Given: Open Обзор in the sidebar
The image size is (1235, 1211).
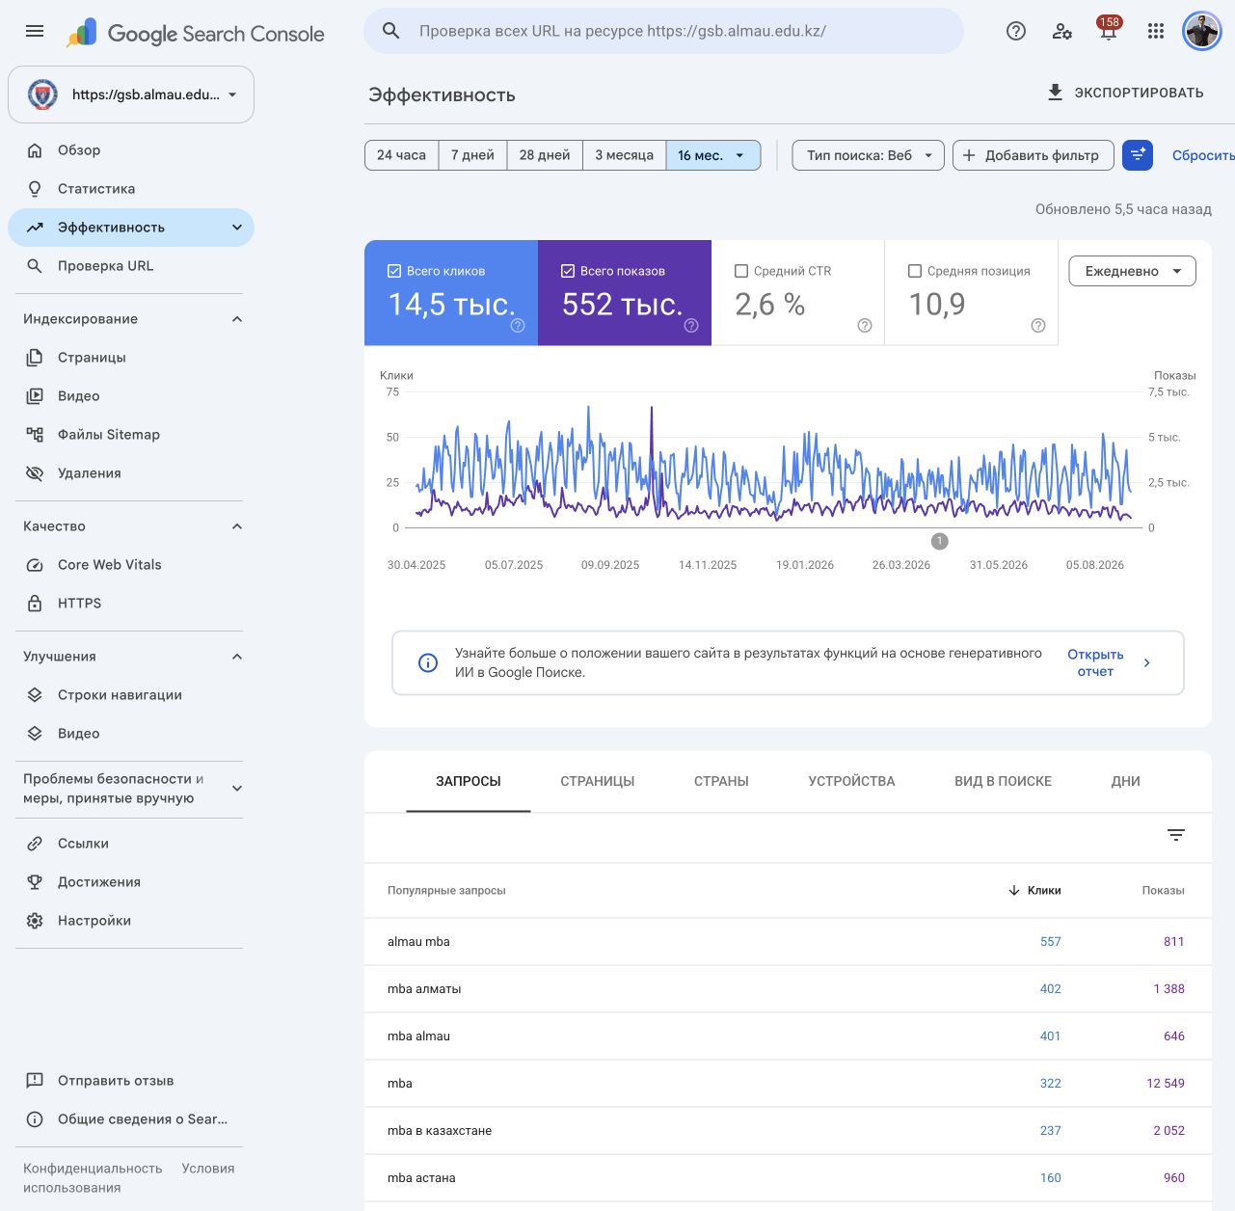Looking at the screenshot, I should tap(131, 150).
